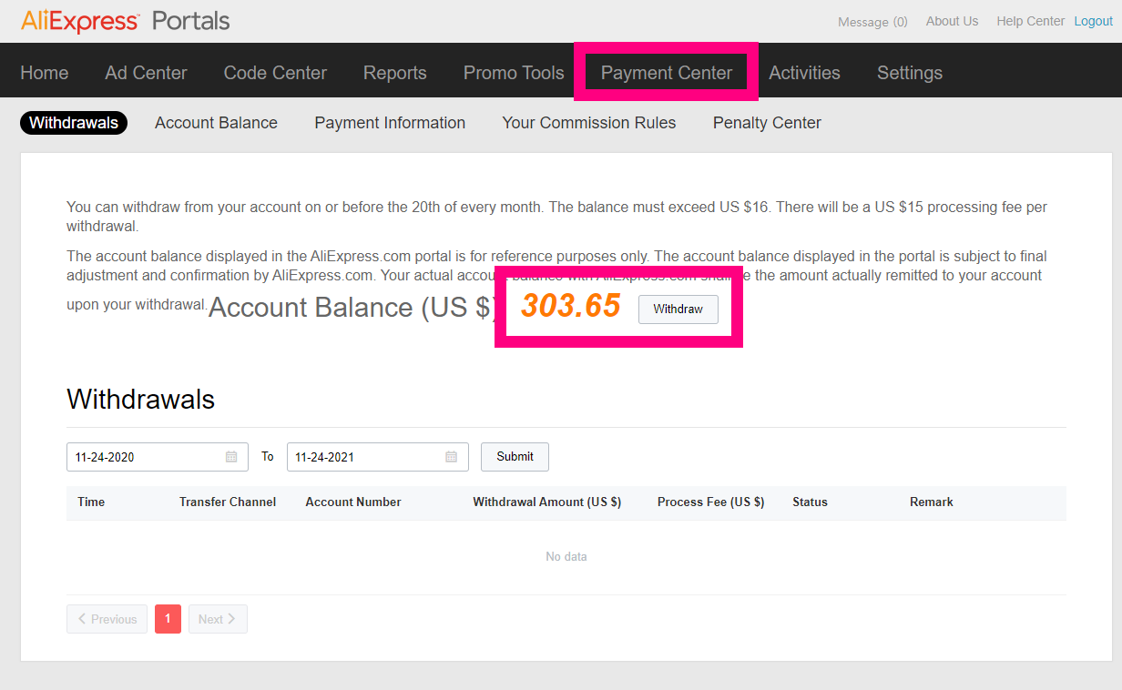The width and height of the screenshot is (1122, 690).
Task: Focus the end date field 11-24-2021
Action: (x=378, y=457)
